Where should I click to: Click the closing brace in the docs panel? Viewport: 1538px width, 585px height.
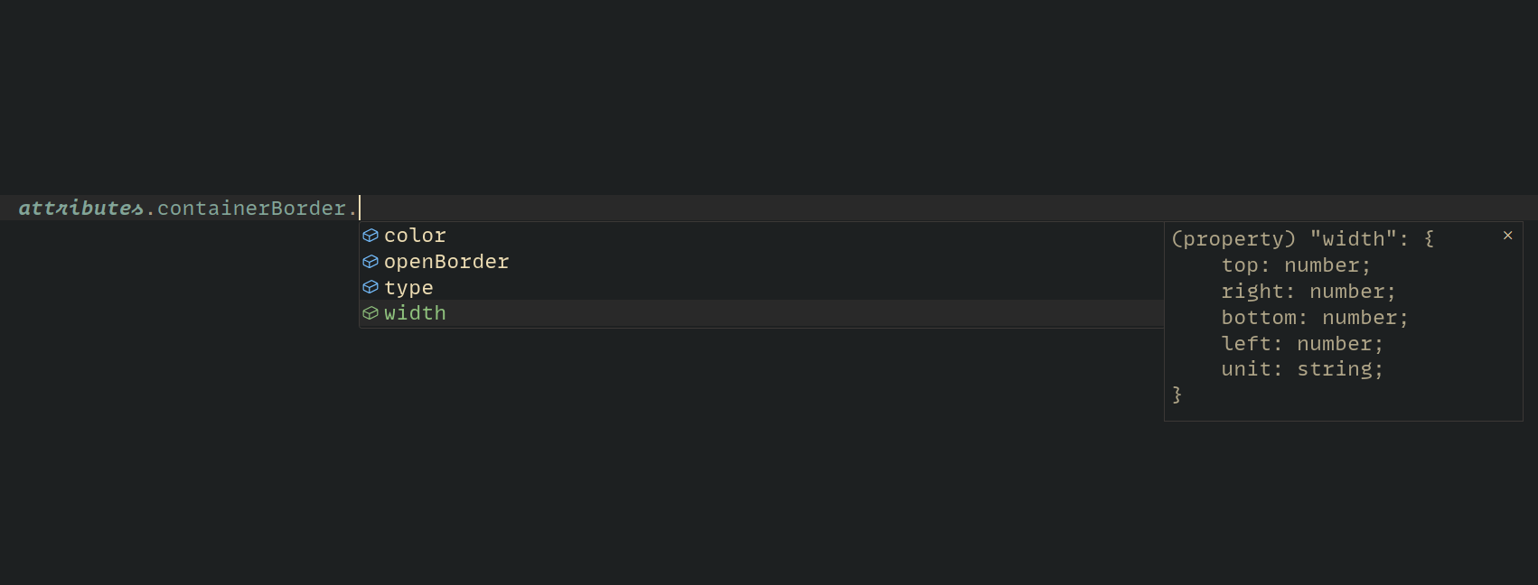click(x=1177, y=395)
